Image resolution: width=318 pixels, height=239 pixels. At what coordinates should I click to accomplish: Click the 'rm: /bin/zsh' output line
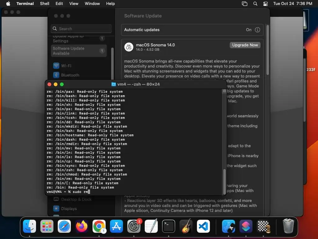click(x=84, y=170)
